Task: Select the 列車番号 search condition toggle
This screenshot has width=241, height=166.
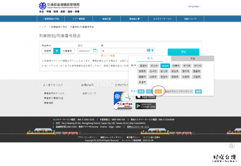Action: pyautogui.click(x=67, y=51)
